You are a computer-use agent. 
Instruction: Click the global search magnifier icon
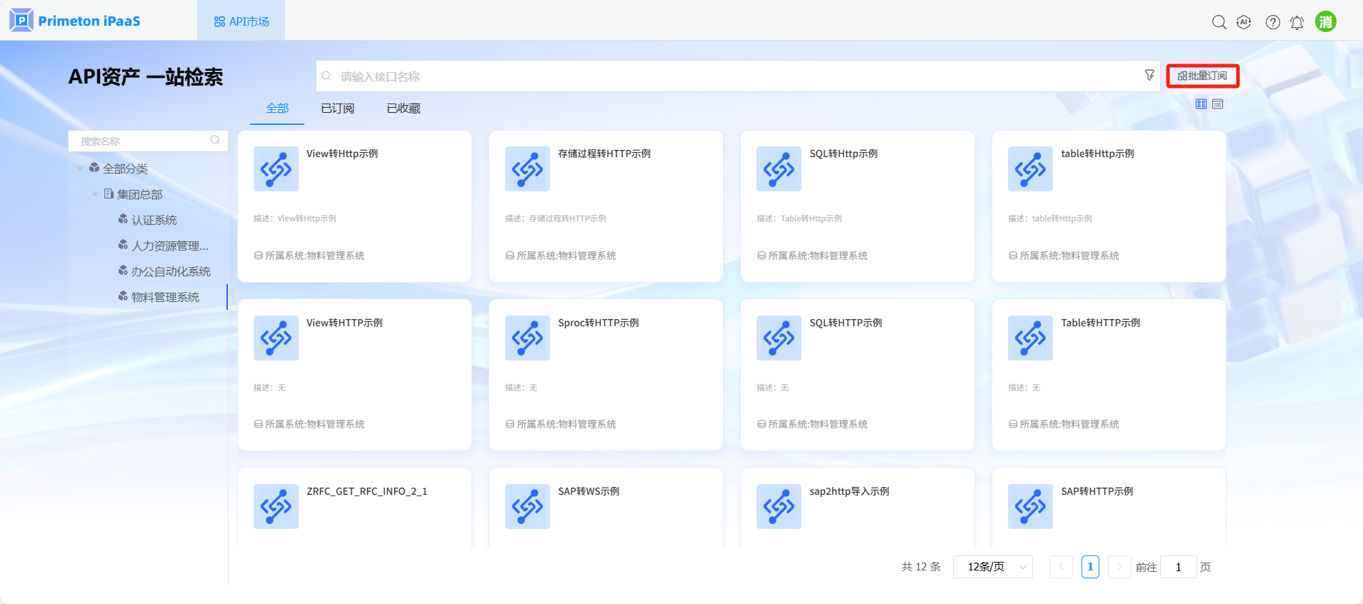click(1219, 22)
